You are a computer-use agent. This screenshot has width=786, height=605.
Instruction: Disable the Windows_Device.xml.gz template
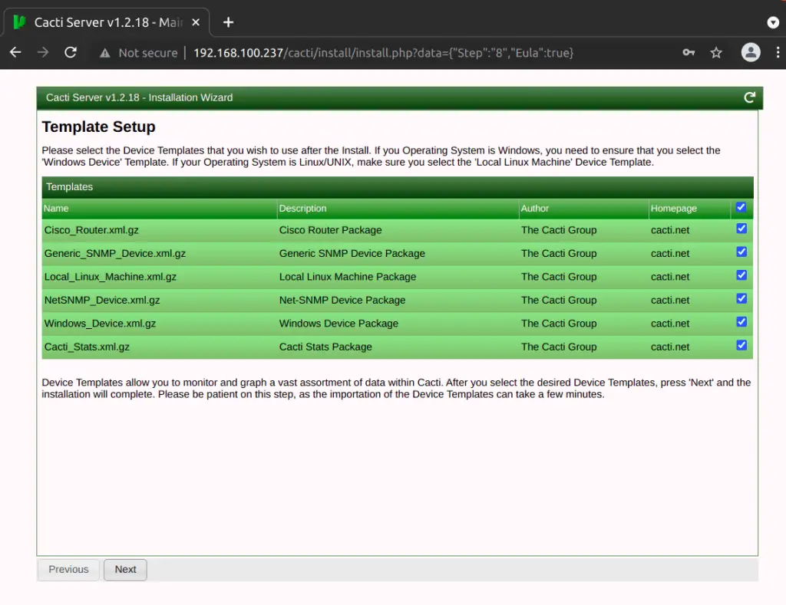click(x=741, y=322)
